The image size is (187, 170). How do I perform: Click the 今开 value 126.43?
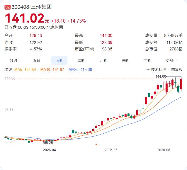pyautogui.click(x=36, y=35)
